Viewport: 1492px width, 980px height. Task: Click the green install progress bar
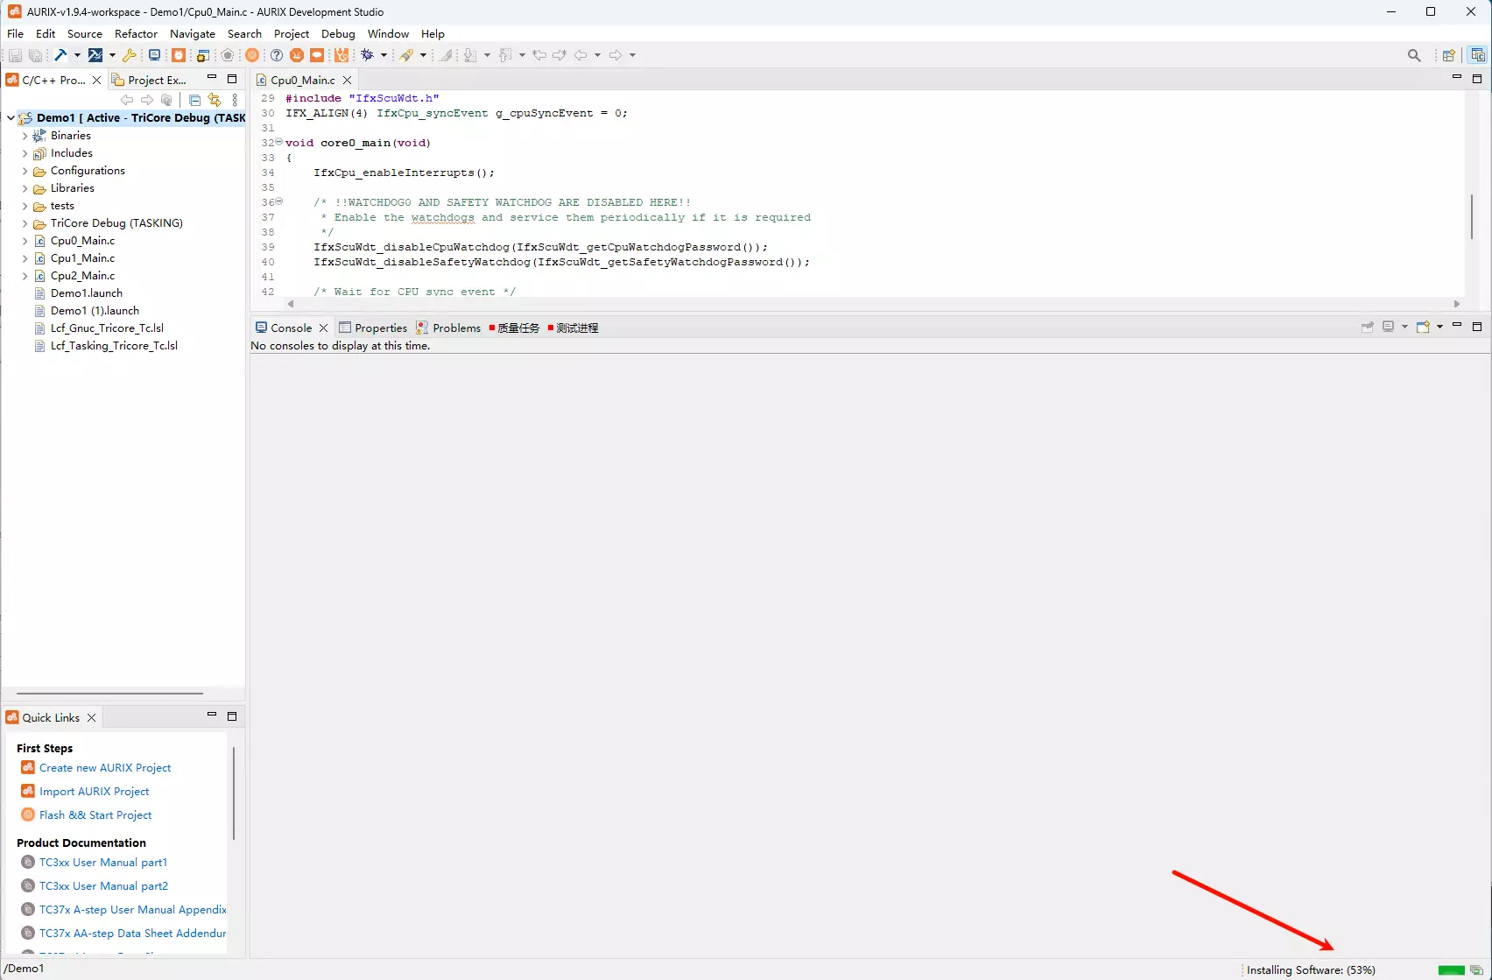tap(1451, 970)
